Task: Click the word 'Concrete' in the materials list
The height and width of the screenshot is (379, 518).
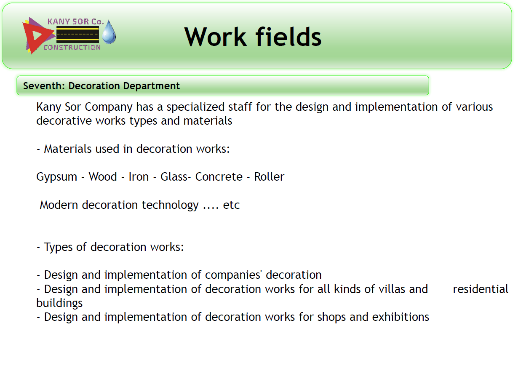Action: [219, 177]
